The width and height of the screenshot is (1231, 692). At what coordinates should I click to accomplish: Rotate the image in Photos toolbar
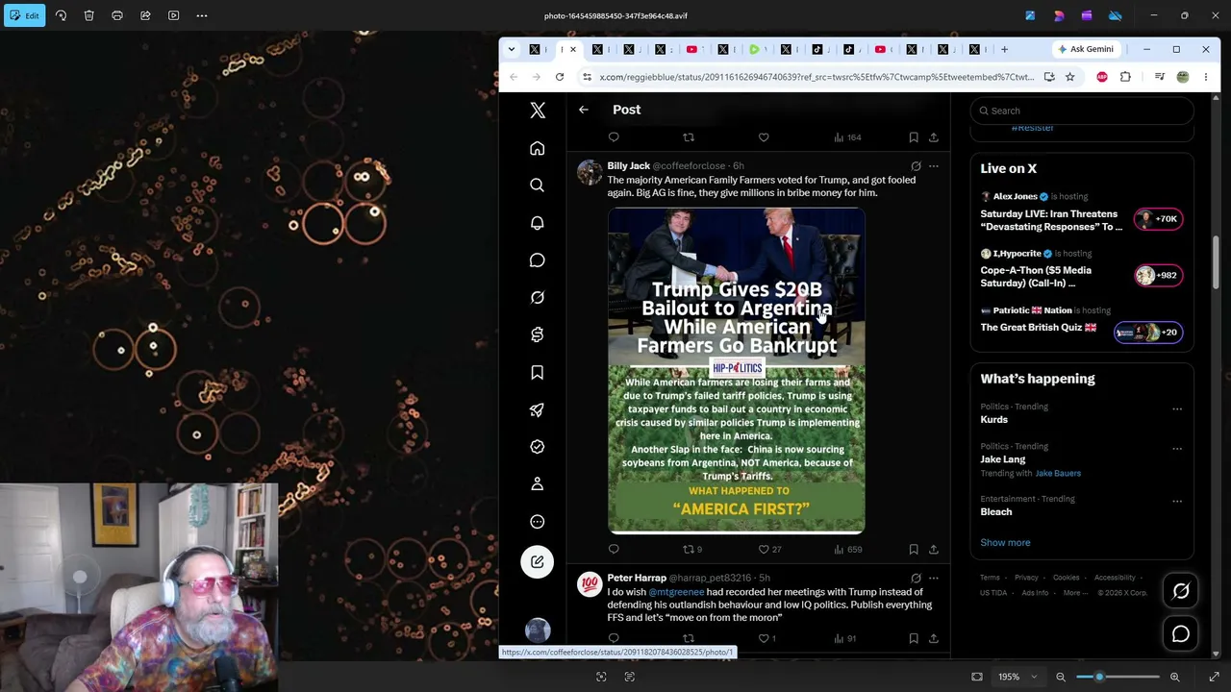61,15
